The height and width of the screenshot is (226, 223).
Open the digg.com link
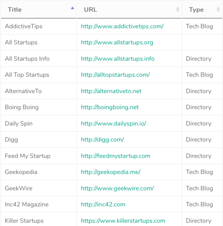(x=102, y=140)
